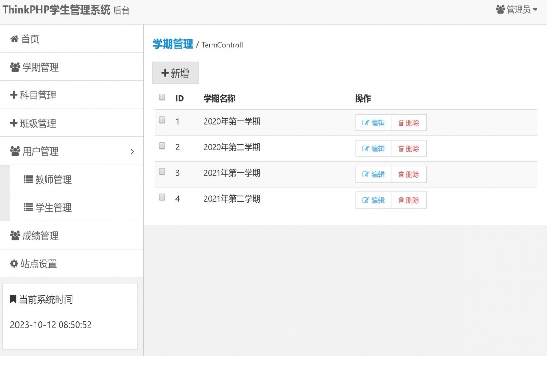Image resolution: width=547 pixels, height=365 pixels.
Task: Click 编辑 for 2020年第二学期
Action: (x=373, y=148)
